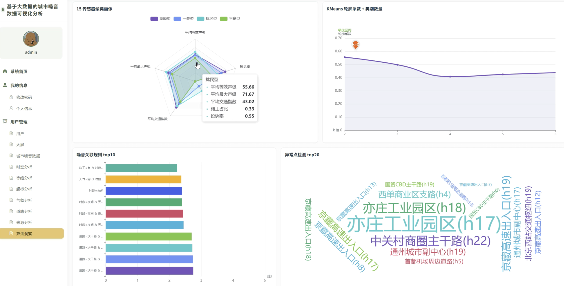Screen dimensions: 564x286
Task: Click the document icon beside 道路分析
Action: tap(11, 211)
